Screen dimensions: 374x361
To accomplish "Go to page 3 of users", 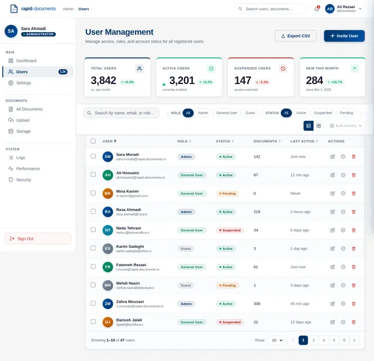I will (323, 340).
